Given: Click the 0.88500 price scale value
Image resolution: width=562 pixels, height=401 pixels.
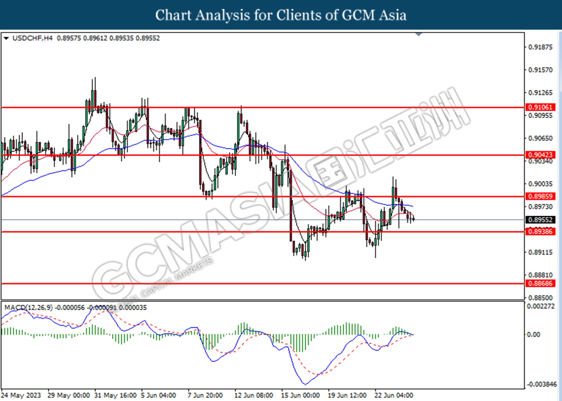Looking at the screenshot, I should (x=540, y=298).
